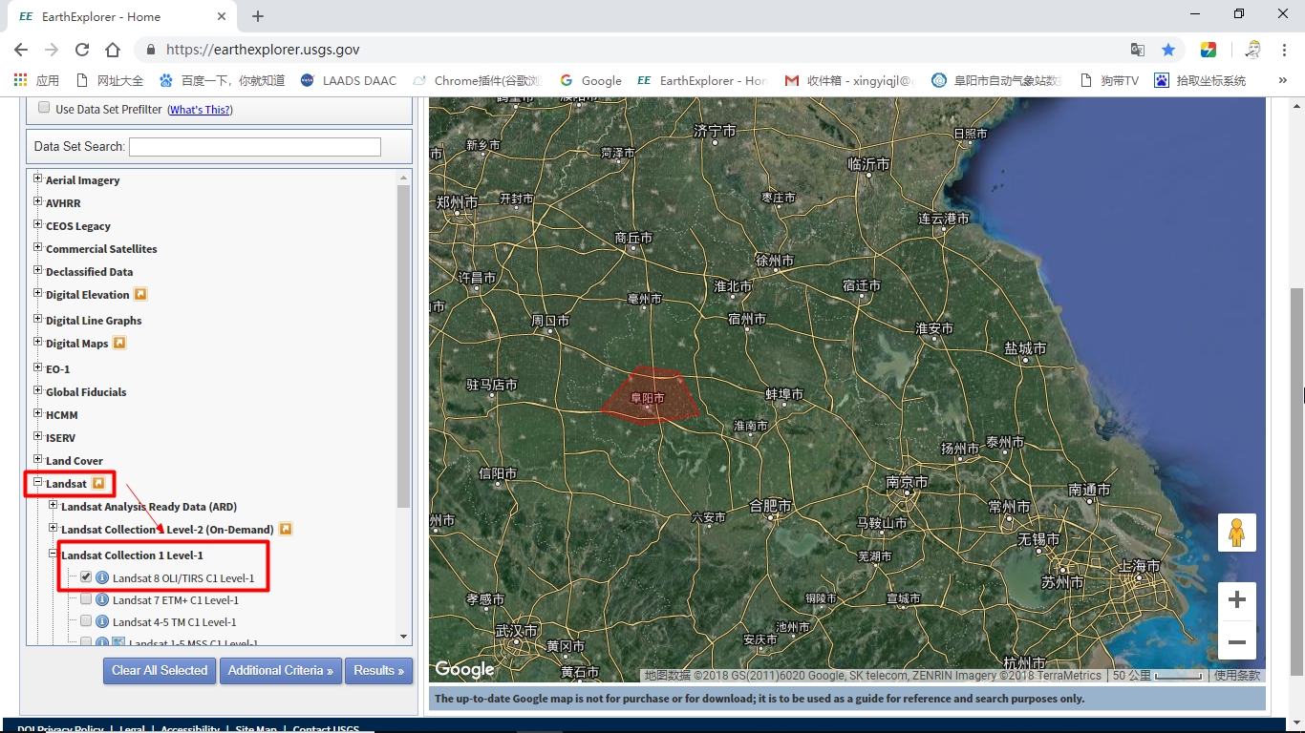Expand the HCMM category
1305x733 pixels.
click(38, 413)
